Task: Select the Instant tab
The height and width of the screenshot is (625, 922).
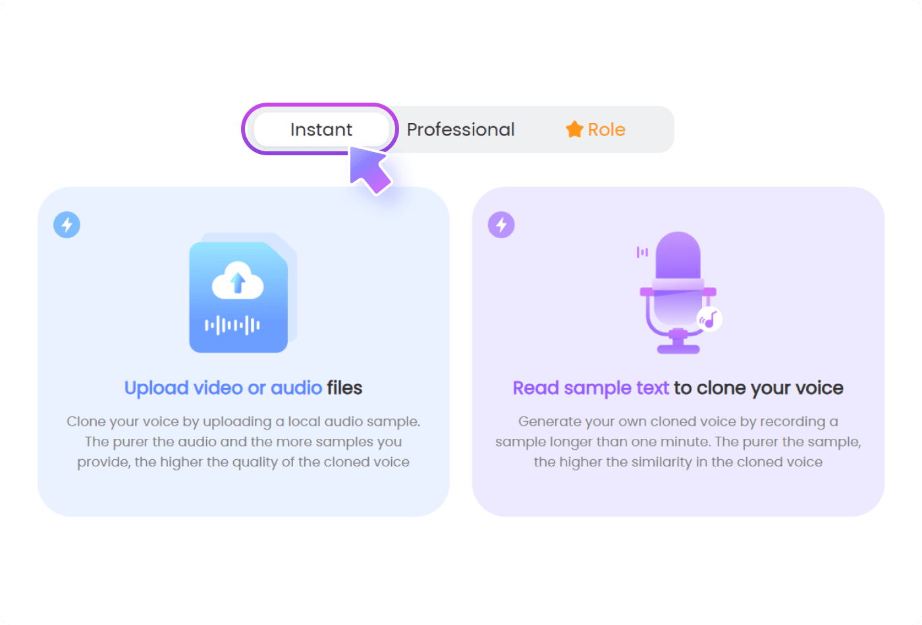Action: point(321,130)
